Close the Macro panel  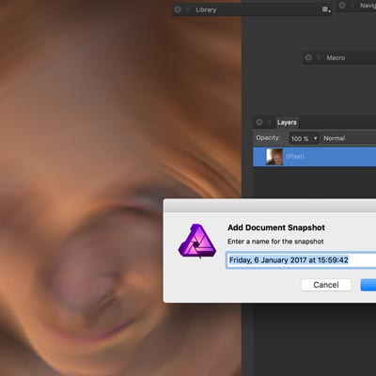(308, 57)
